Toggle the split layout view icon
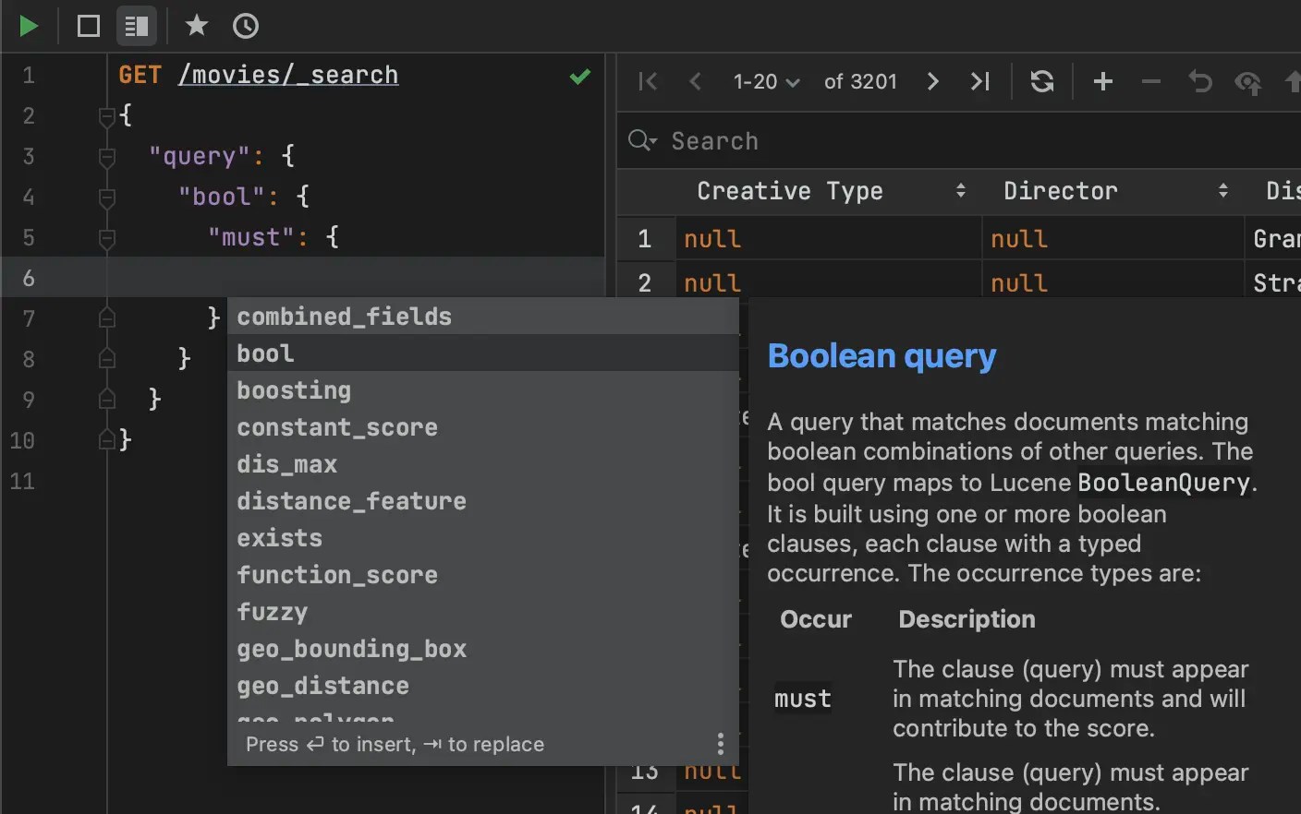 pyautogui.click(x=137, y=26)
